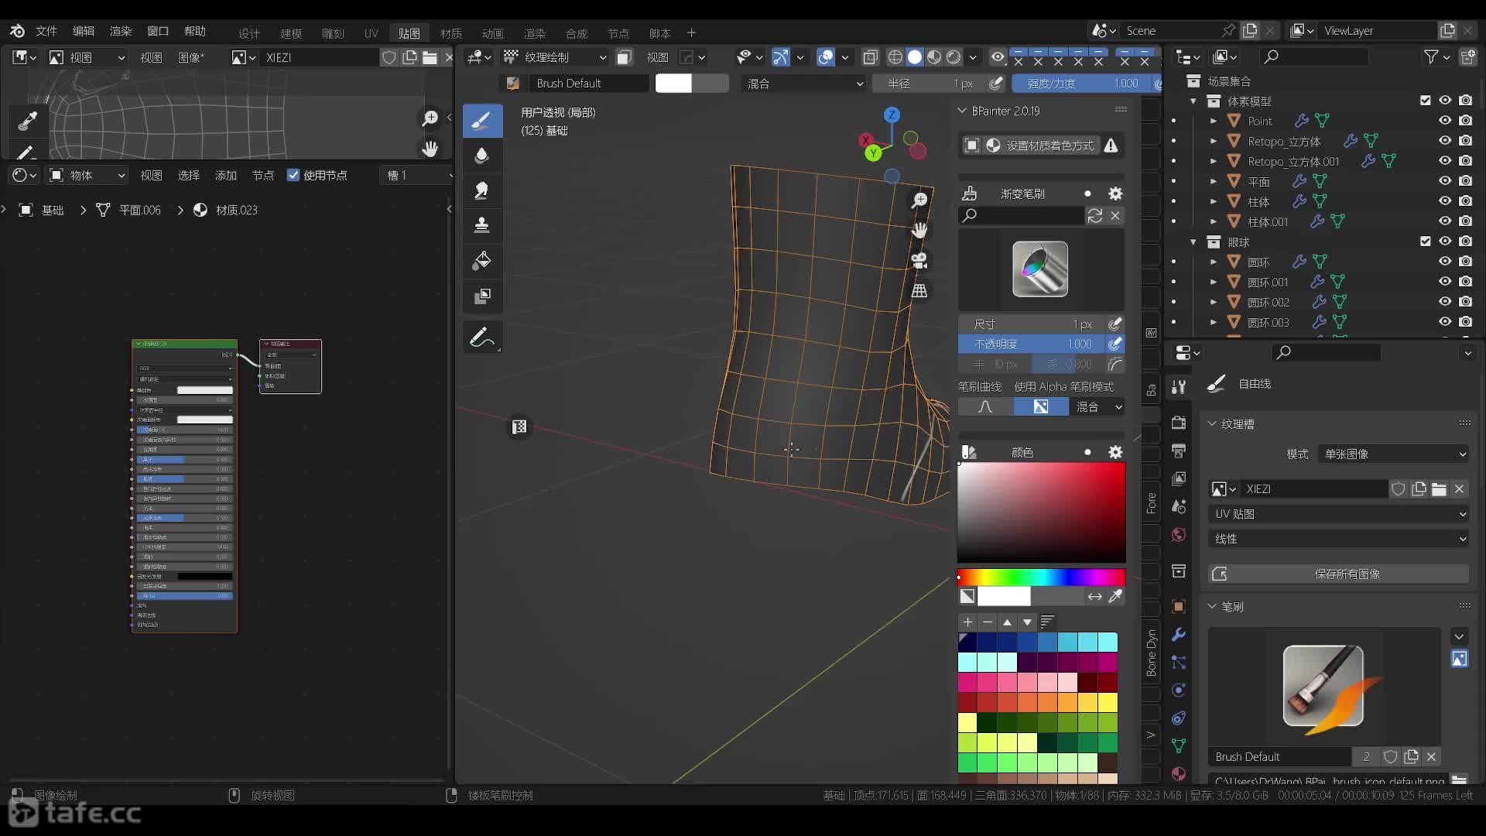This screenshot has height=836, width=1486.
Task: Adjust the 不透明度 slider
Action: pyautogui.click(x=1032, y=344)
